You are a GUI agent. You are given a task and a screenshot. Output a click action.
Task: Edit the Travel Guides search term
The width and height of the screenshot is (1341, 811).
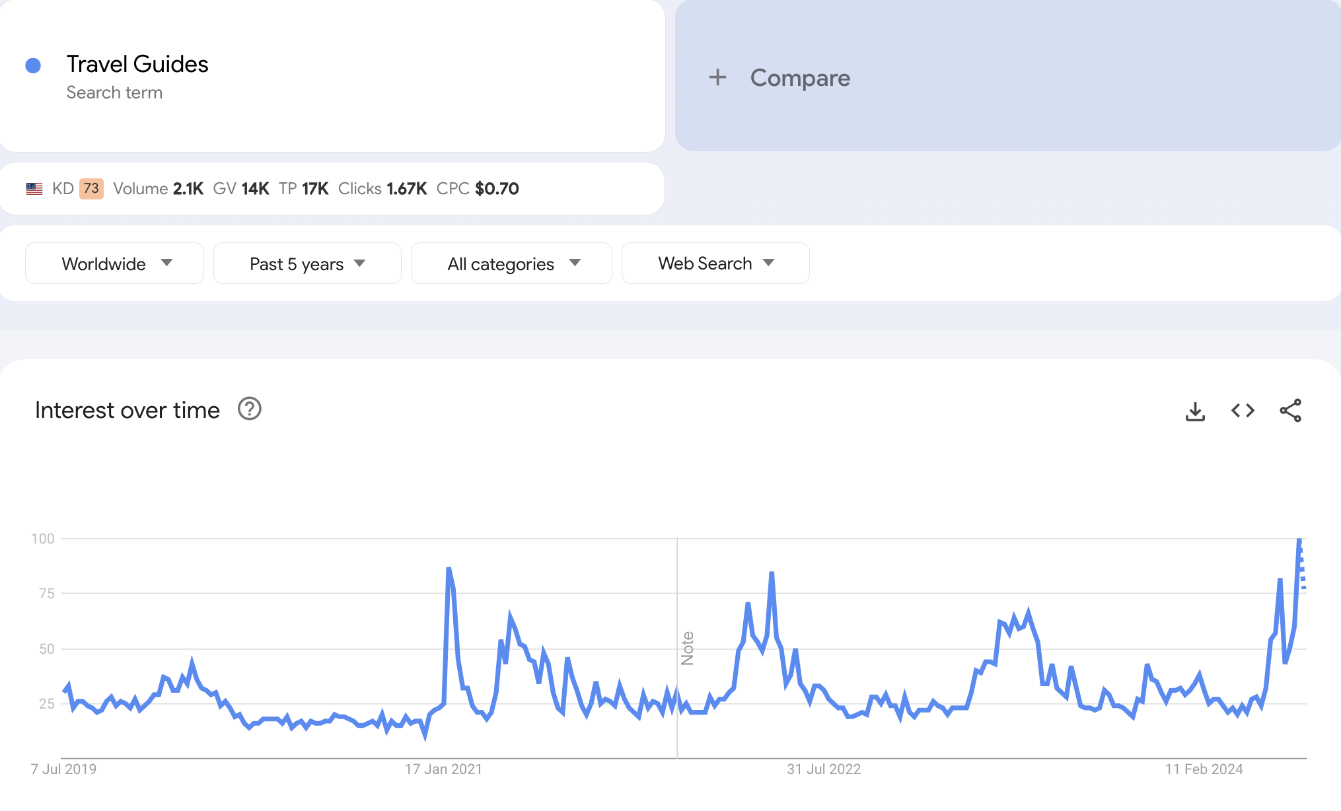pos(137,65)
